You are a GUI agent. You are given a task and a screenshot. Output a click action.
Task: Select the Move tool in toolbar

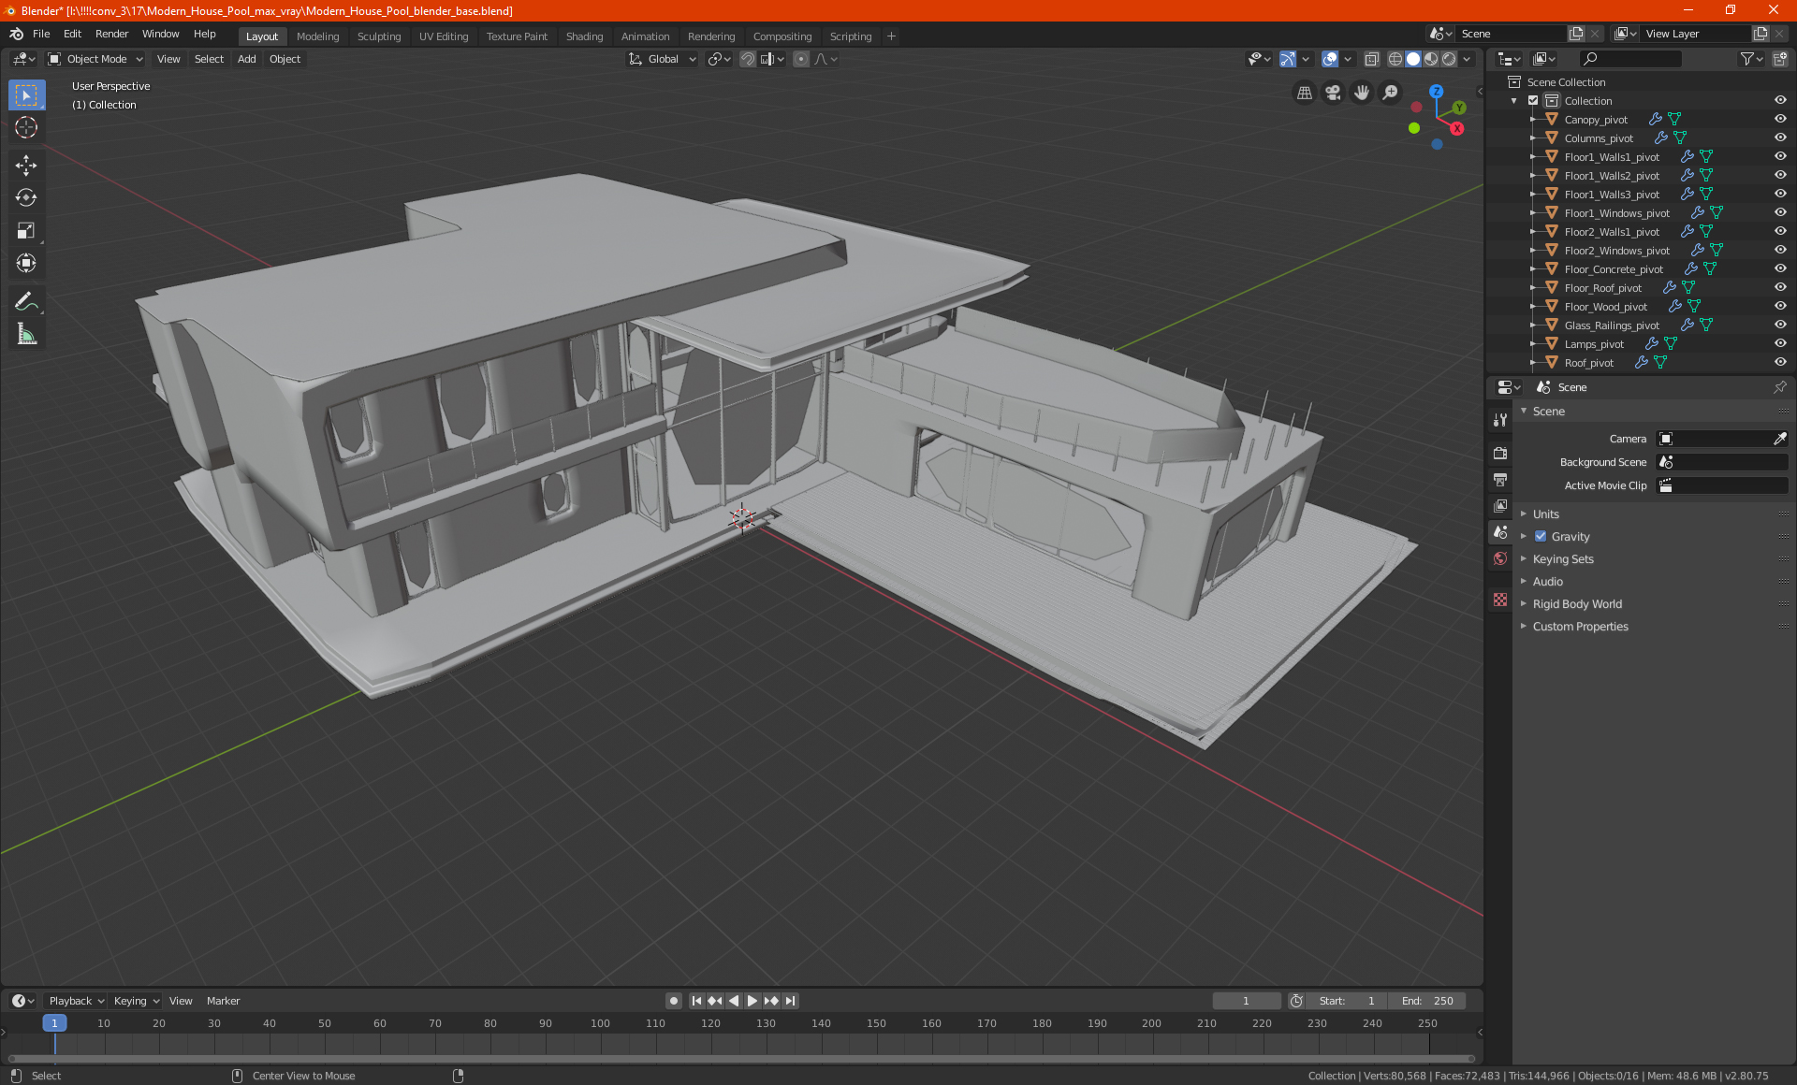click(x=26, y=166)
